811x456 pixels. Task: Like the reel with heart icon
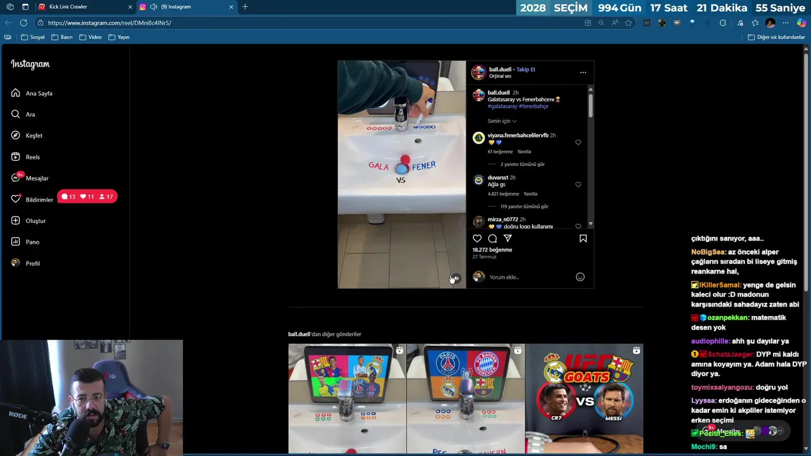coord(477,239)
